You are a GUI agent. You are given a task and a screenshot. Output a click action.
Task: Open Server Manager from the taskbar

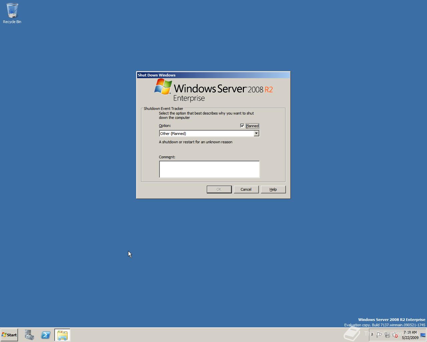click(x=29, y=335)
